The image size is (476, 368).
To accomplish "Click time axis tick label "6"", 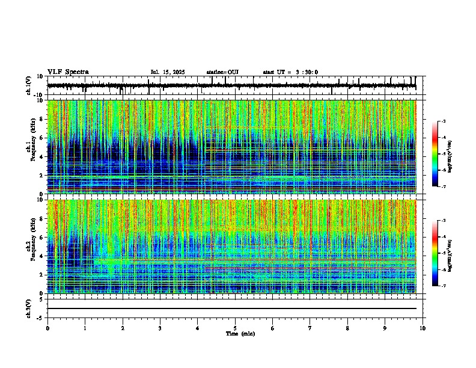I will pyautogui.click(x=273, y=328).
